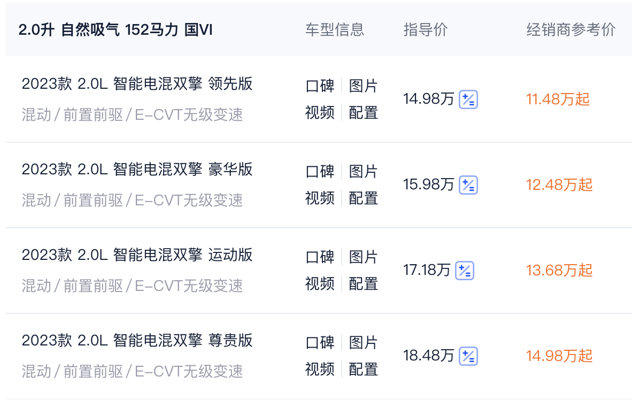This screenshot has width=632, height=400.
Task: View 图片 photos for 领先版
Action: click(364, 86)
